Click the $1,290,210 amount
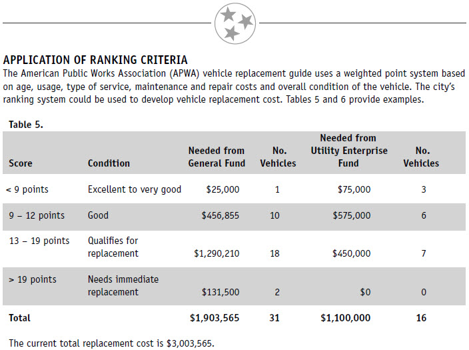The height and width of the screenshot is (350, 469). 217,253
